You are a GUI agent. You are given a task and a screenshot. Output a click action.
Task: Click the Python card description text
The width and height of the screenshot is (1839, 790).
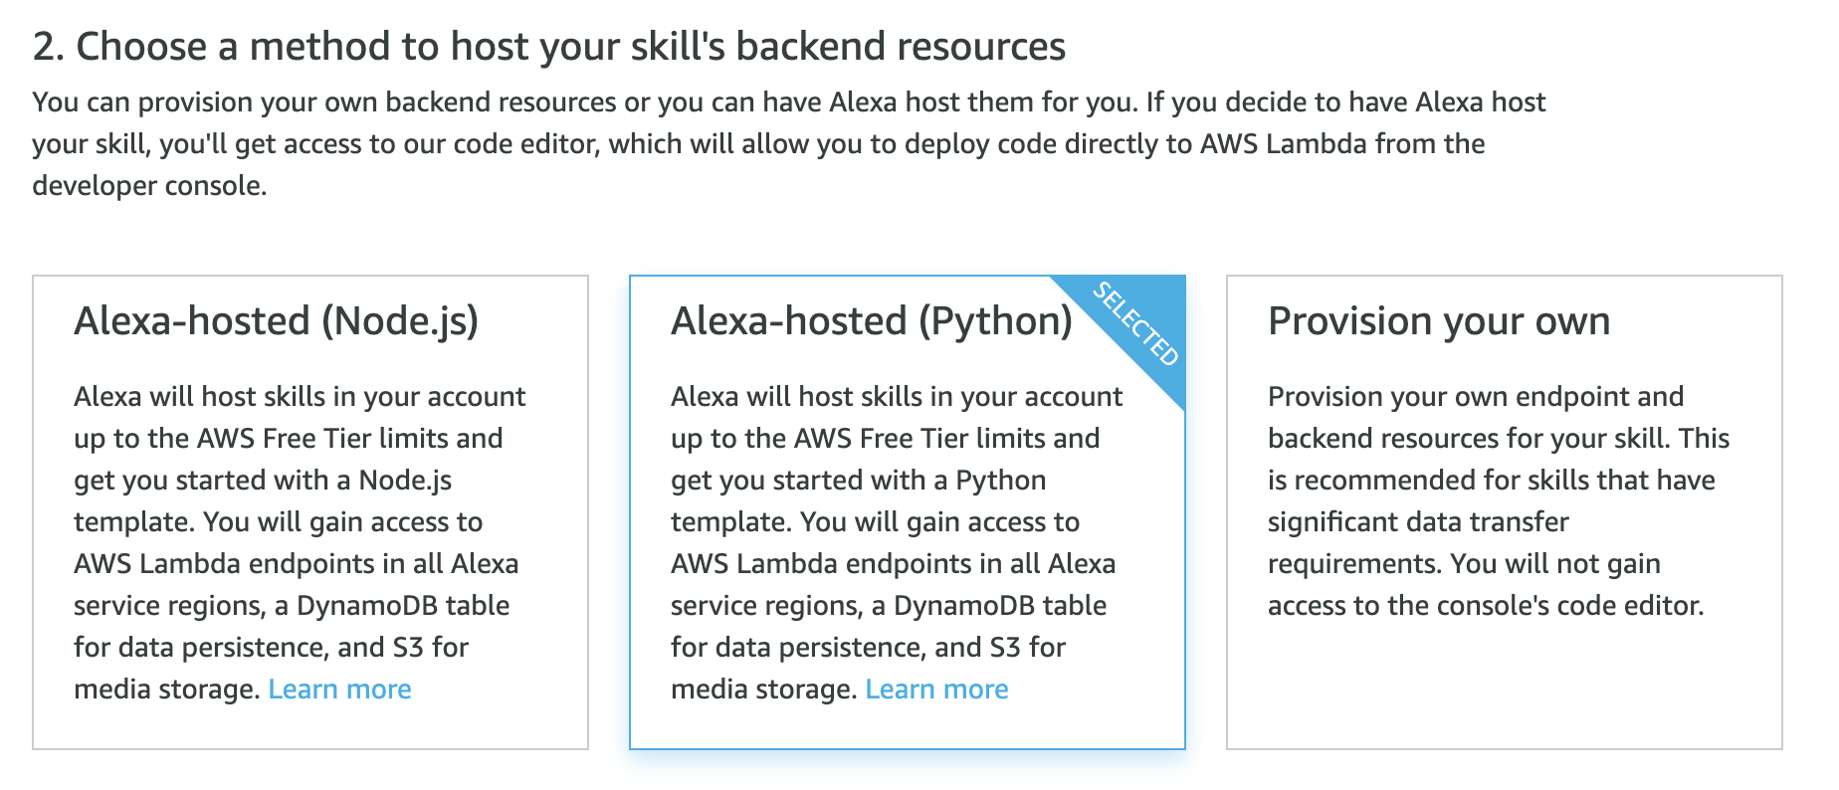coord(898,542)
